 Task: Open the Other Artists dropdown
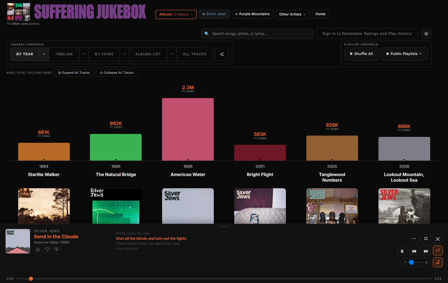pyautogui.click(x=292, y=14)
